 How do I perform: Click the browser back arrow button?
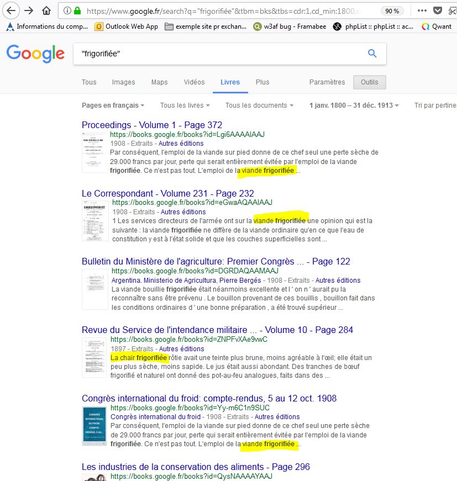click(x=11, y=10)
